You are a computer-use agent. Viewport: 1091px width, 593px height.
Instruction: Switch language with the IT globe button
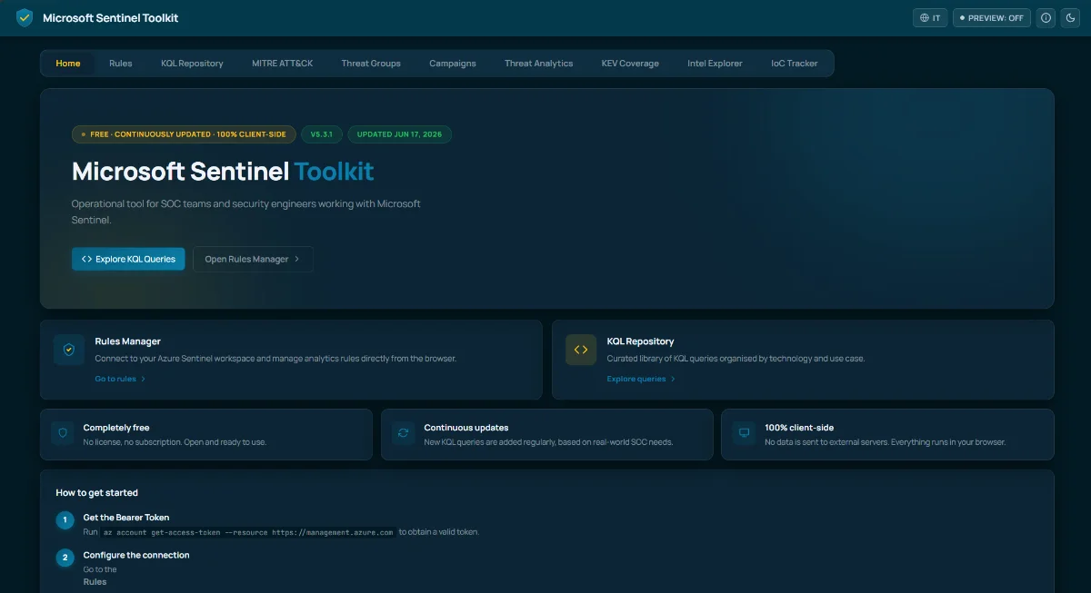tap(930, 17)
